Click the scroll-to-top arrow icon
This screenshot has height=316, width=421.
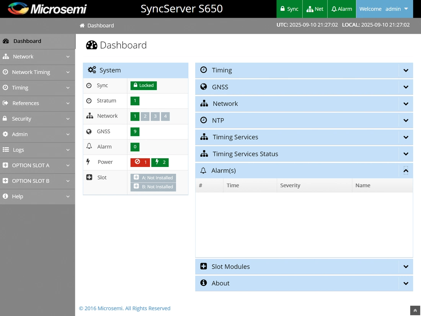(x=415, y=310)
